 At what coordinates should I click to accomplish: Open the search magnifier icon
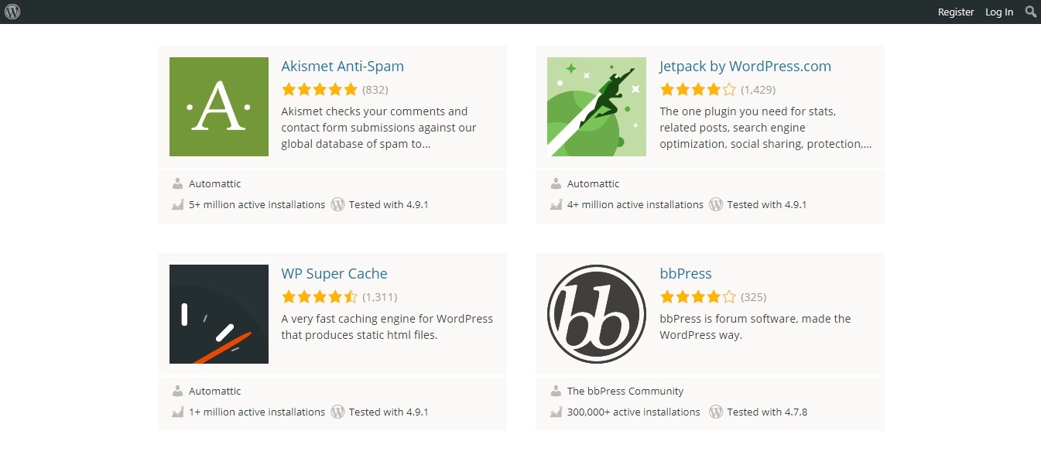(x=1031, y=12)
